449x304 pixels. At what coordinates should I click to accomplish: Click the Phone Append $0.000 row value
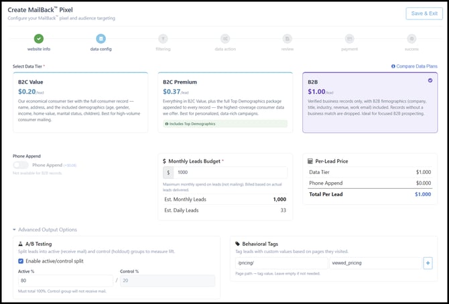coord(424,183)
